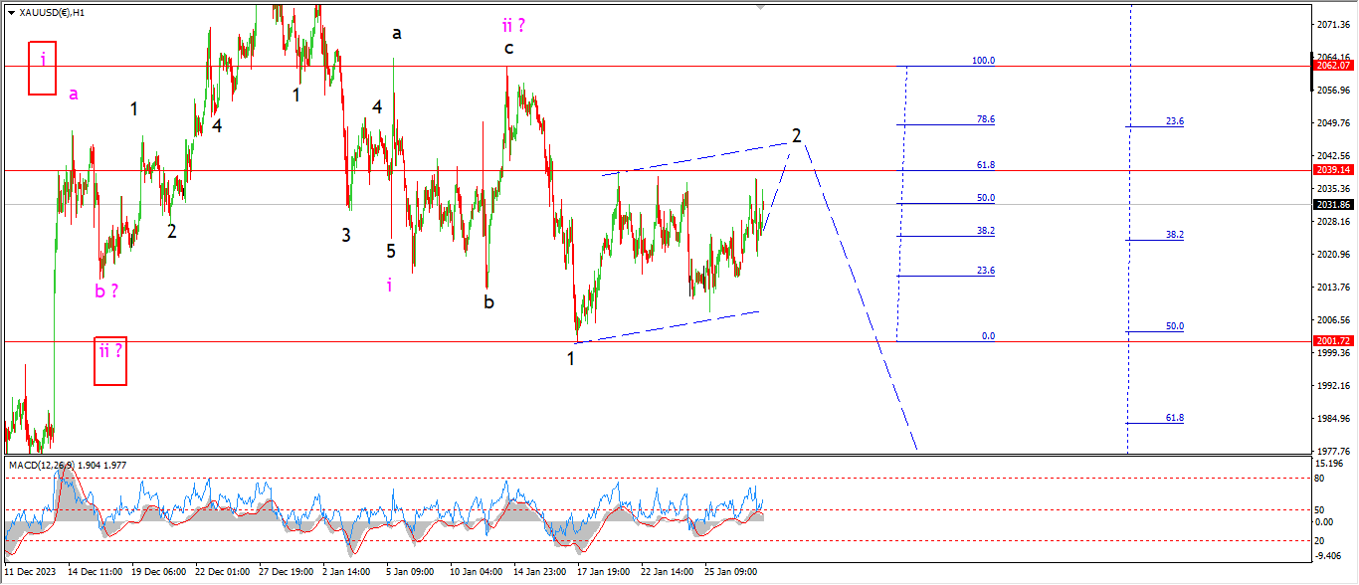
Task: Select the red 2039.14 price tag
Action: pos(1333,170)
